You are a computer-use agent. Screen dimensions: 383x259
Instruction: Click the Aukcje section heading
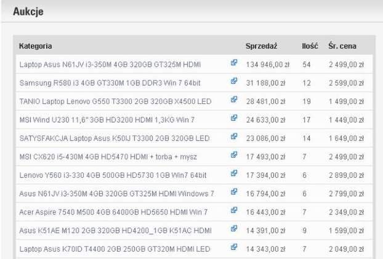[x=28, y=12]
